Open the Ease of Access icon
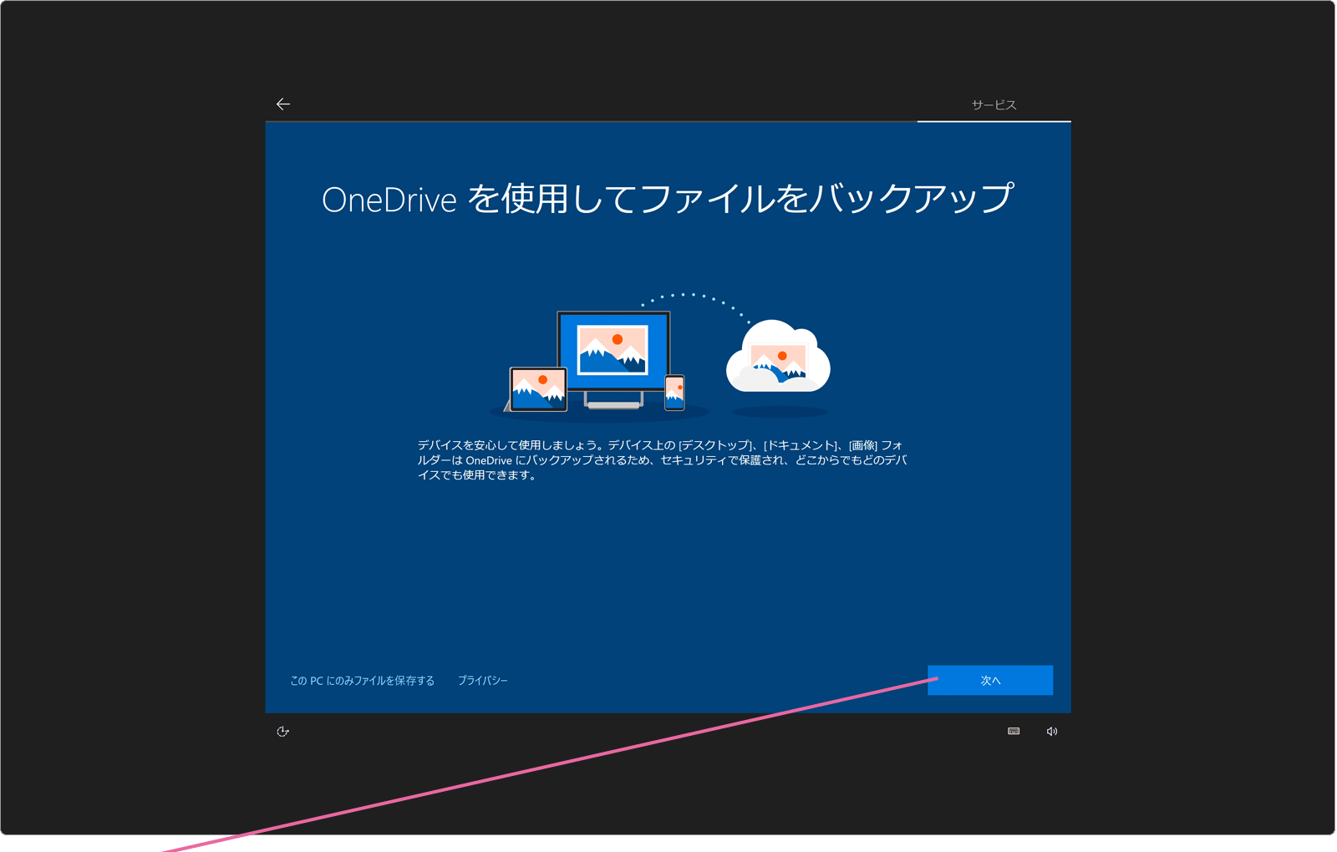This screenshot has height=852, width=1337. (x=283, y=732)
